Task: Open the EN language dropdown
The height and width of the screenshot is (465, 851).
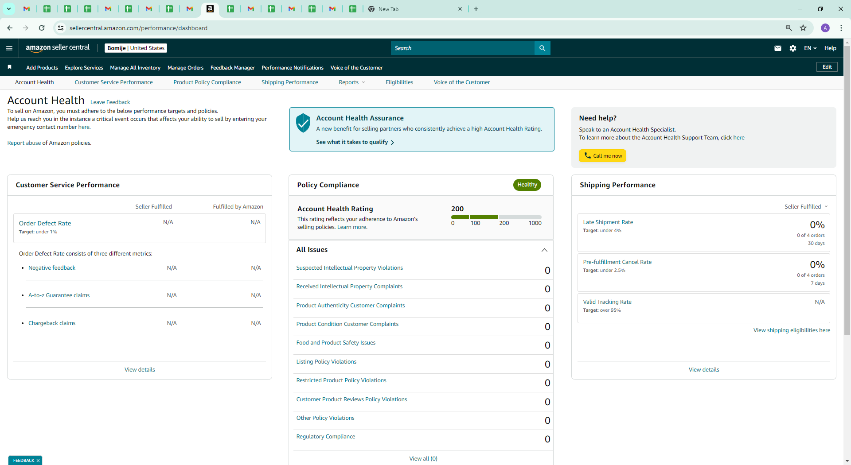Action: (810, 48)
